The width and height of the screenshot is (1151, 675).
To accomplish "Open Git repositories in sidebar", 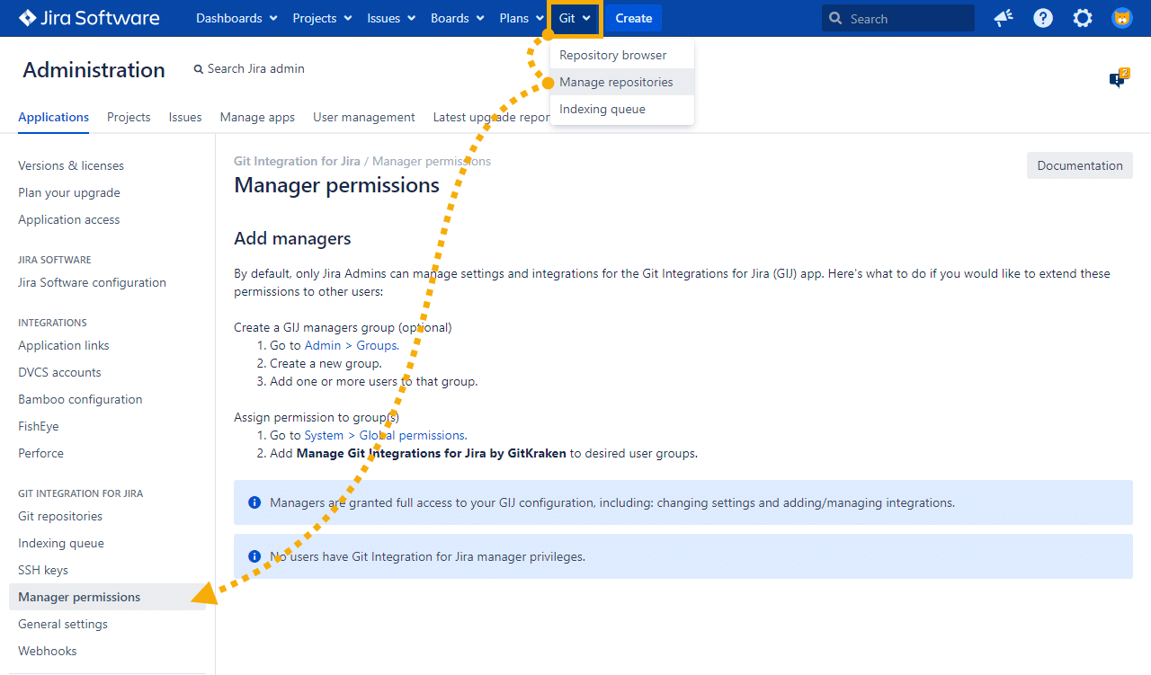I will (60, 516).
